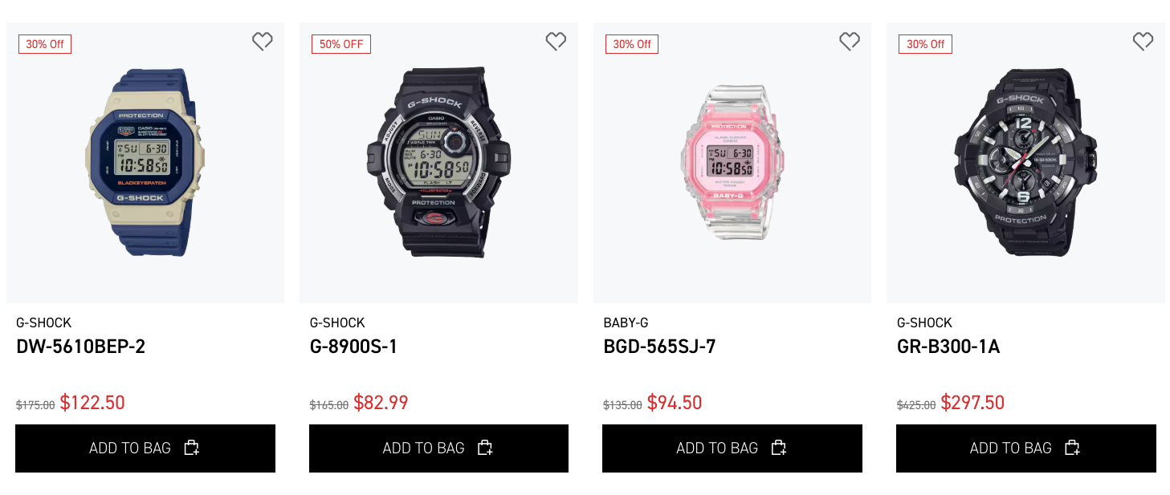Favorite the DW-5610BEP-2 watch with heart icon
The height and width of the screenshot is (495, 1170).
[263, 42]
